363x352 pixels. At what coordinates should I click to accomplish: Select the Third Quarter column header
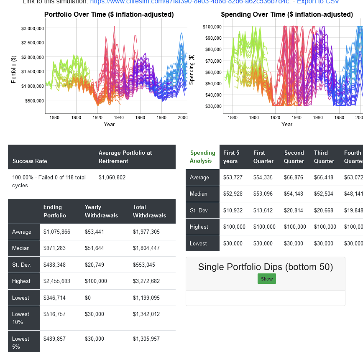324,157
